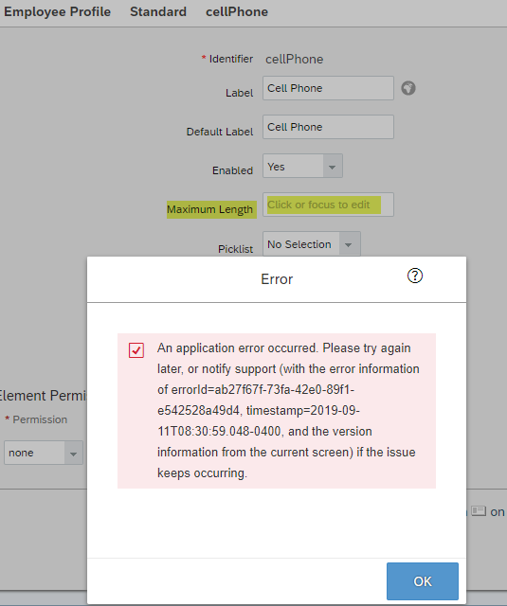Open the globe translations icon beside Label
The width and height of the screenshot is (507, 606).
click(x=408, y=88)
